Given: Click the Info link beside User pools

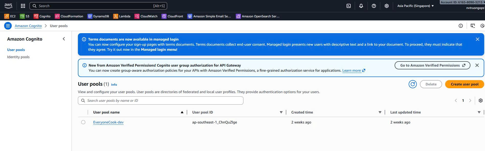Looking at the screenshot, I should click(114, 84).
